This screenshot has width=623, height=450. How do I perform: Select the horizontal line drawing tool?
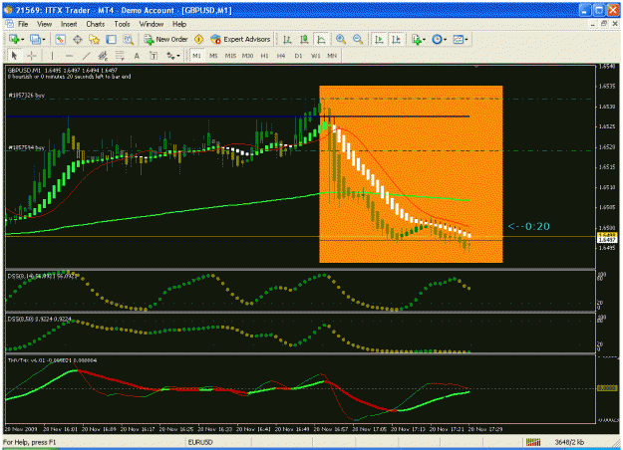(69, 56)
